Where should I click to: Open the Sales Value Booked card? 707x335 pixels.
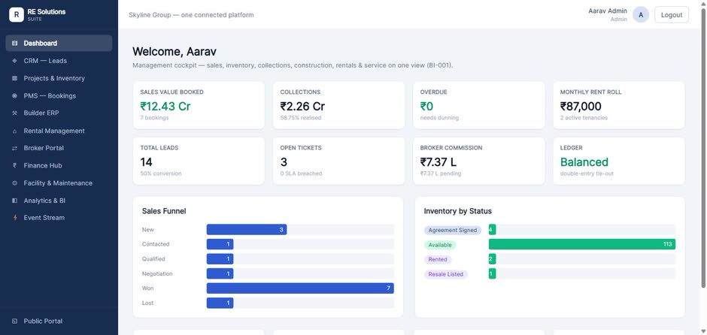(199, 105)
